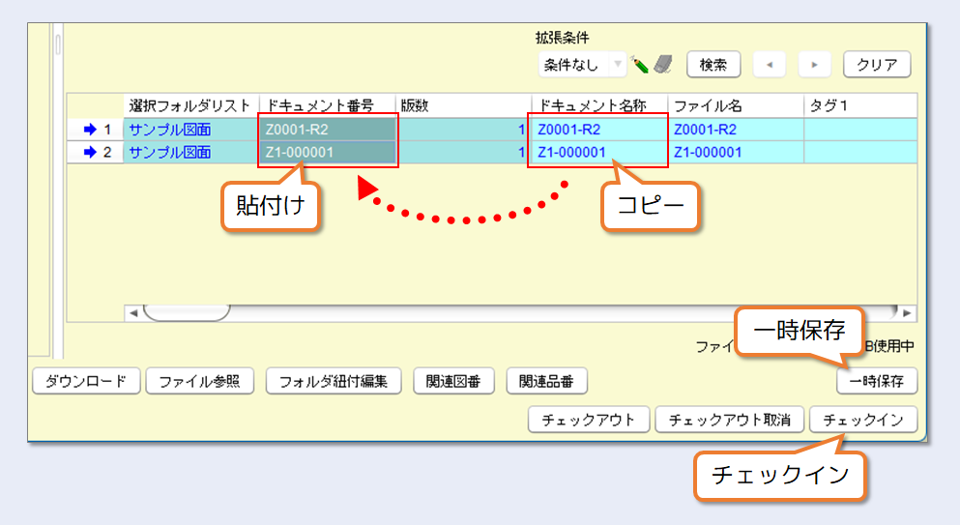Open the 条件なし dropdown

point(583,65)
